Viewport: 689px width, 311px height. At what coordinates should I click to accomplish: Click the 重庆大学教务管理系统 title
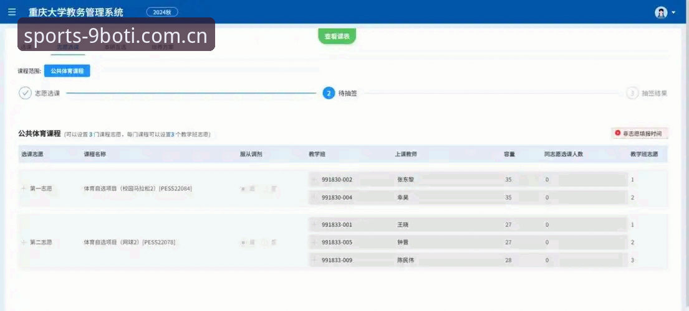pos(76,12)
